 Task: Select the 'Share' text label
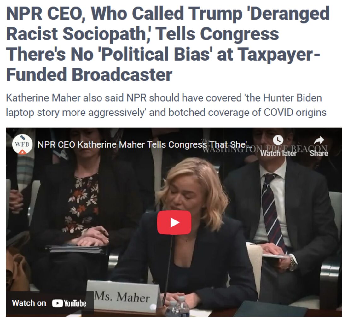pos(319,153)
